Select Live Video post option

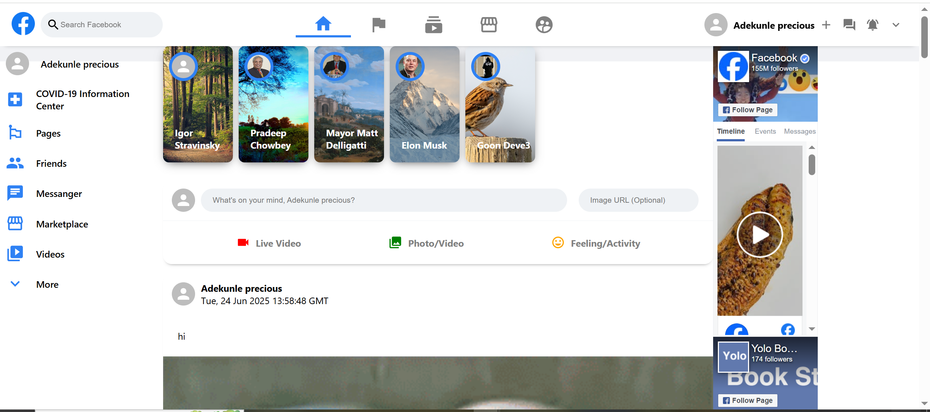[x=269, y=243]
